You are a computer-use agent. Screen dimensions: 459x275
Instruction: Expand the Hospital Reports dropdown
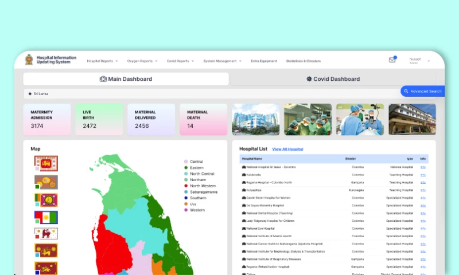click(102, 61)
